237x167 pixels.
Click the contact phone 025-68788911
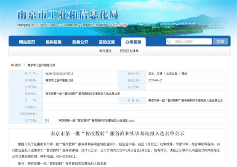tap(66, 157)
